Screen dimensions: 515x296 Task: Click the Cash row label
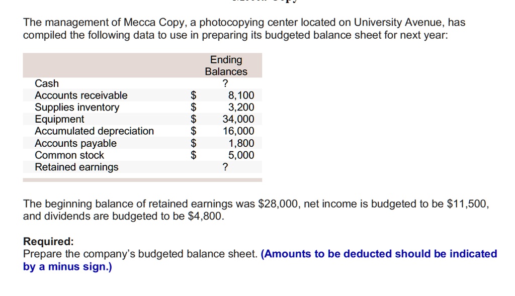pos(47,83)
